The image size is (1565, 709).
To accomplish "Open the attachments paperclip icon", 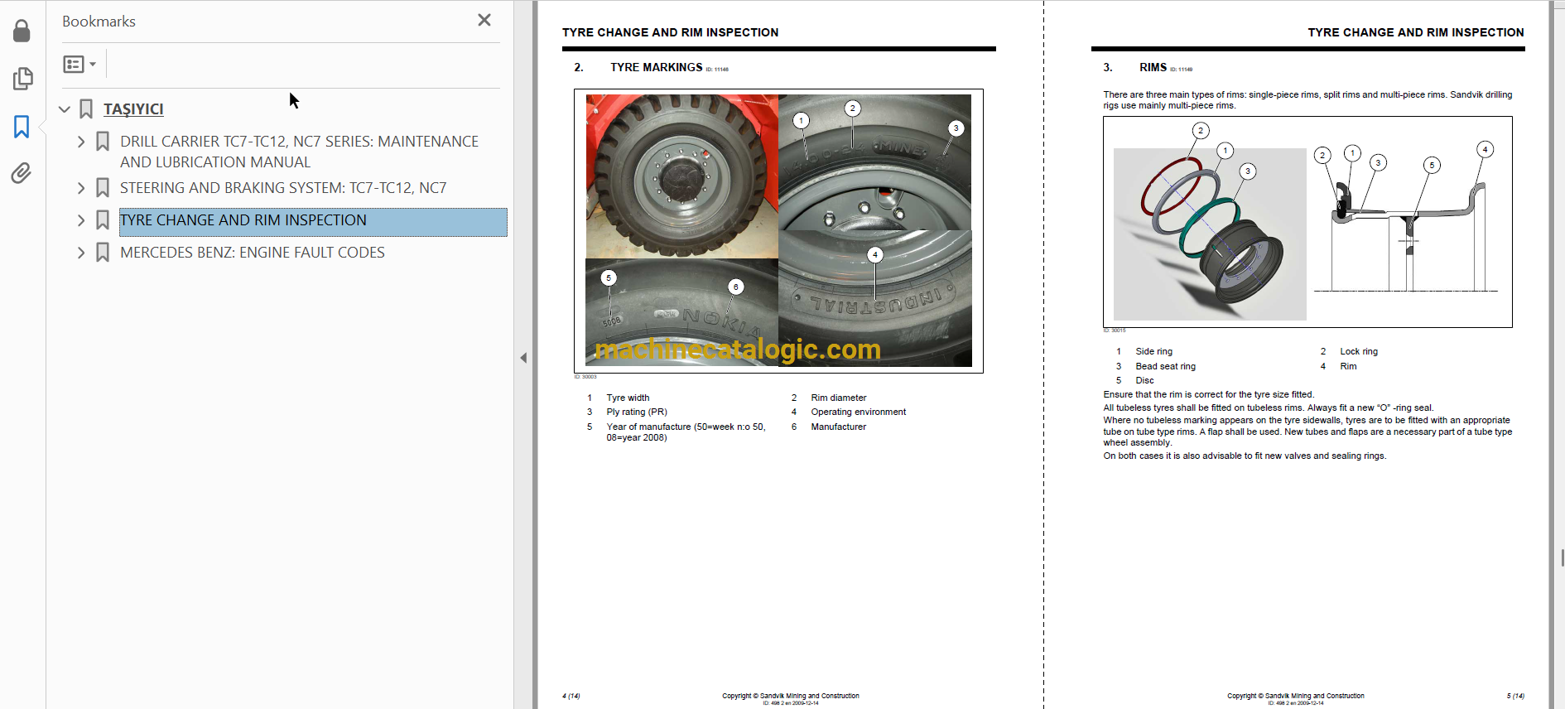I will 22,173.
